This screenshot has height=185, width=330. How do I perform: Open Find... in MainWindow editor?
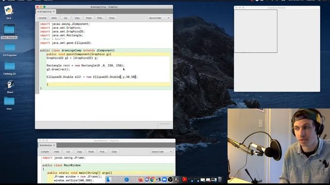click(x=103, y=152)
